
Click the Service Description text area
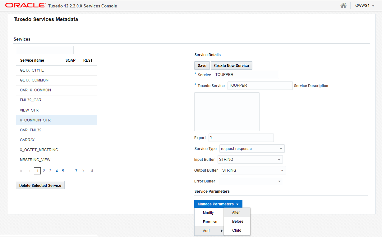coord(227,112)
